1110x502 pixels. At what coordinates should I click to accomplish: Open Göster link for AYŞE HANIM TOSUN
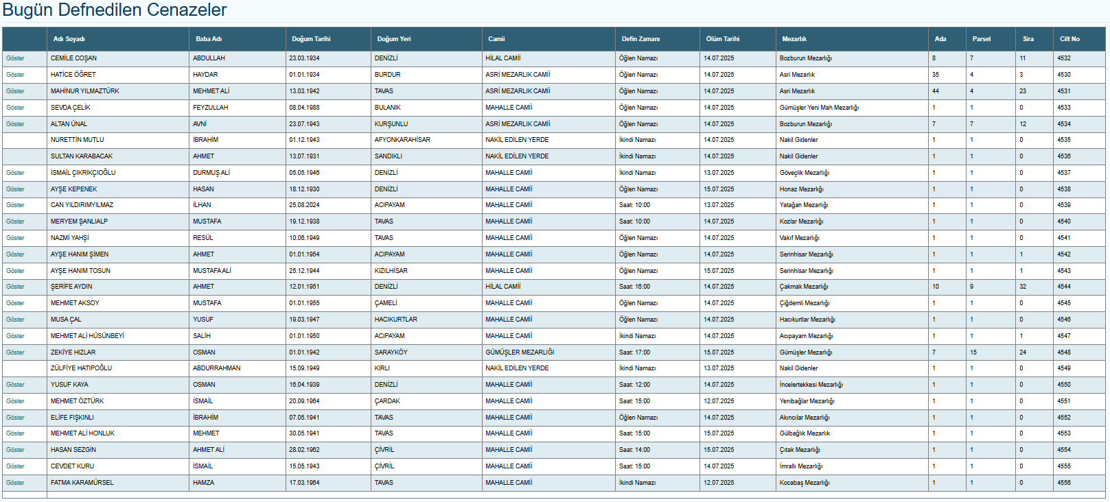[x=15, y=271]
